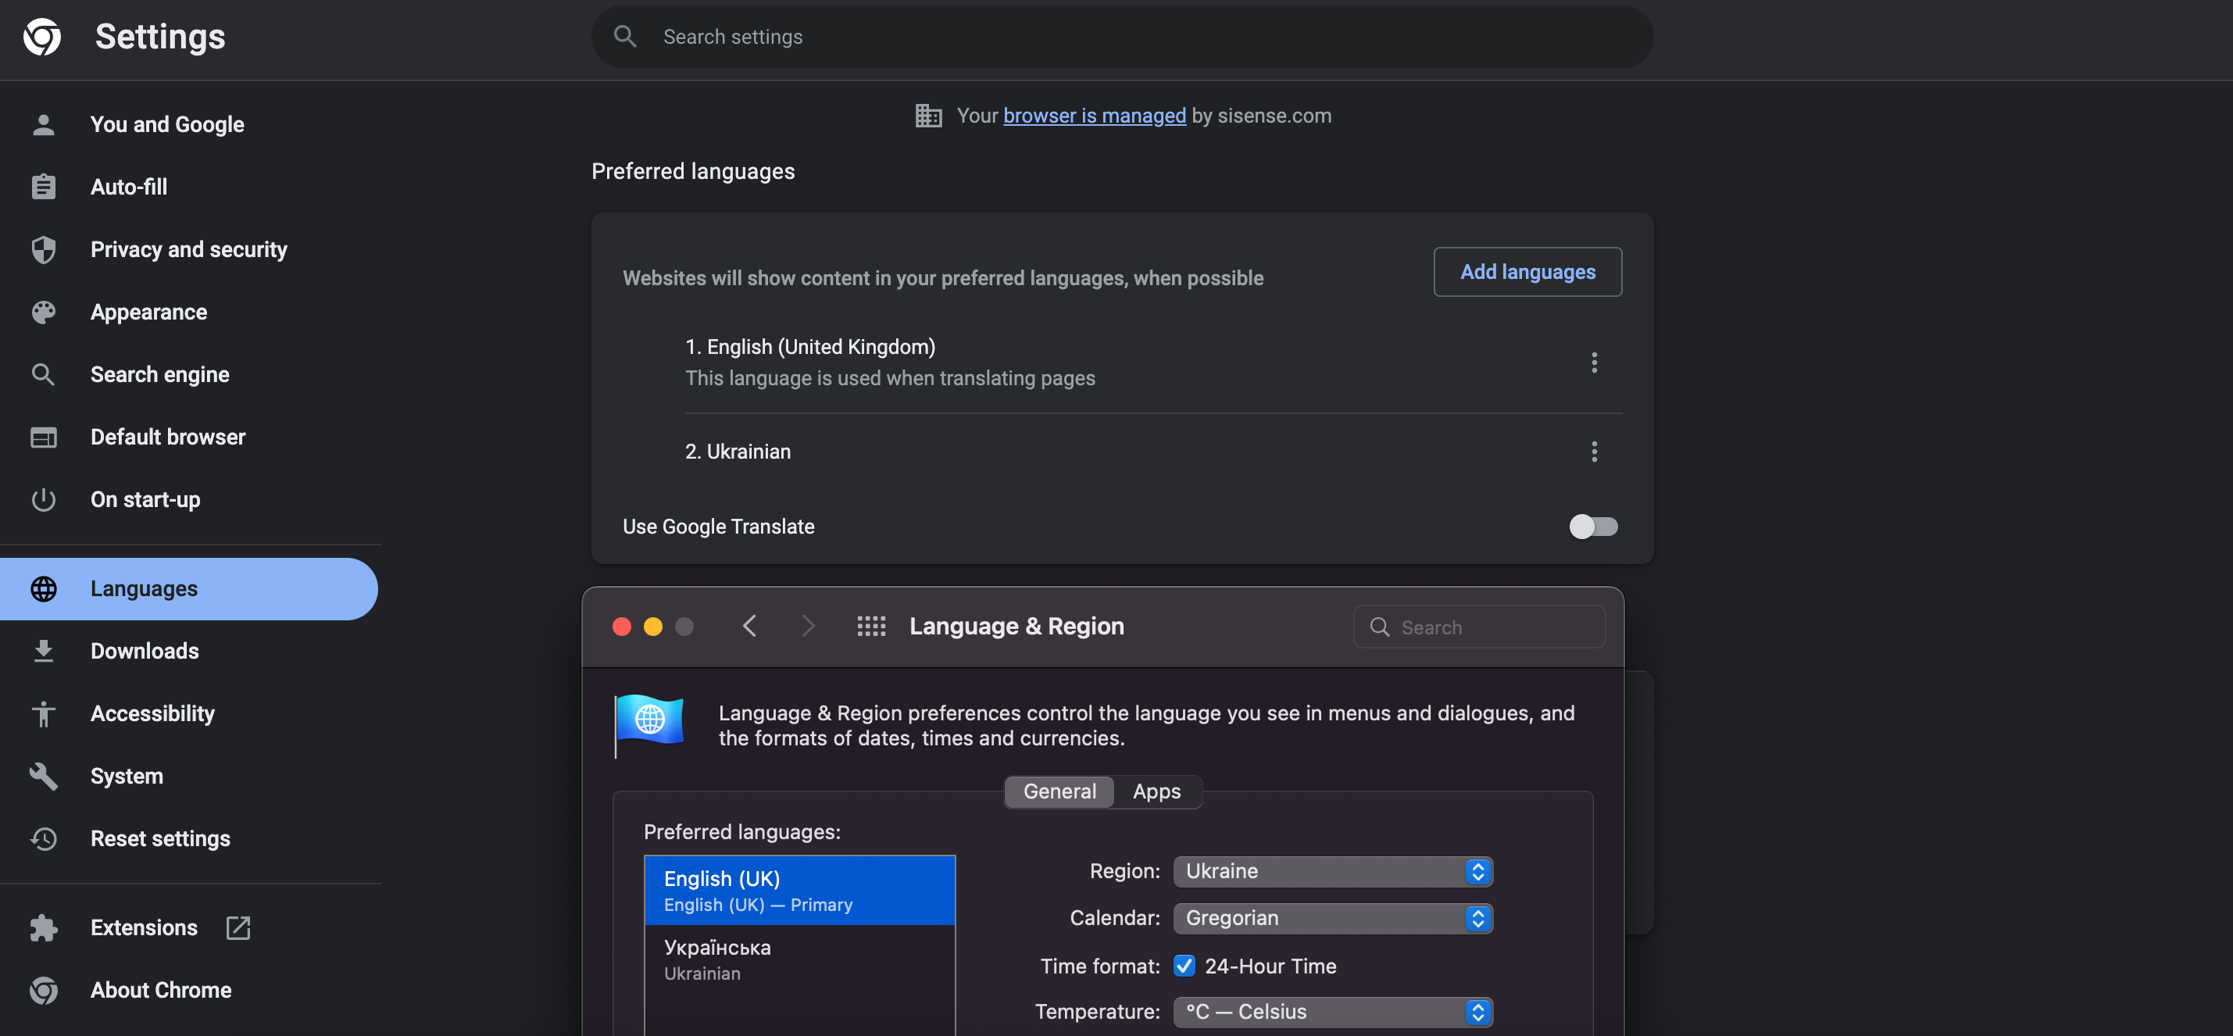
Task: Click the Extensions puzzle-piece icon
Action: point(43,927)
